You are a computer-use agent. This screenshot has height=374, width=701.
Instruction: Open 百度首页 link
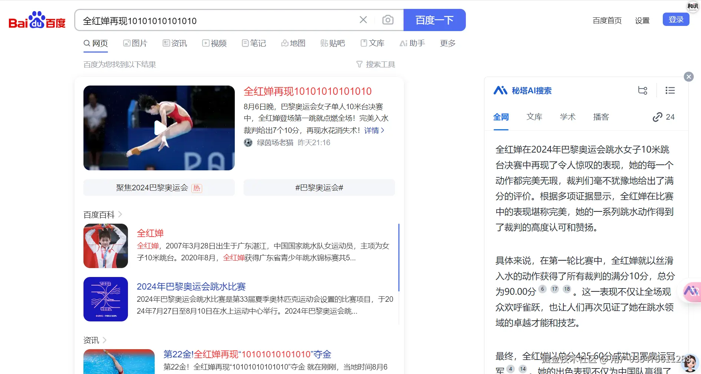[607, 20]
